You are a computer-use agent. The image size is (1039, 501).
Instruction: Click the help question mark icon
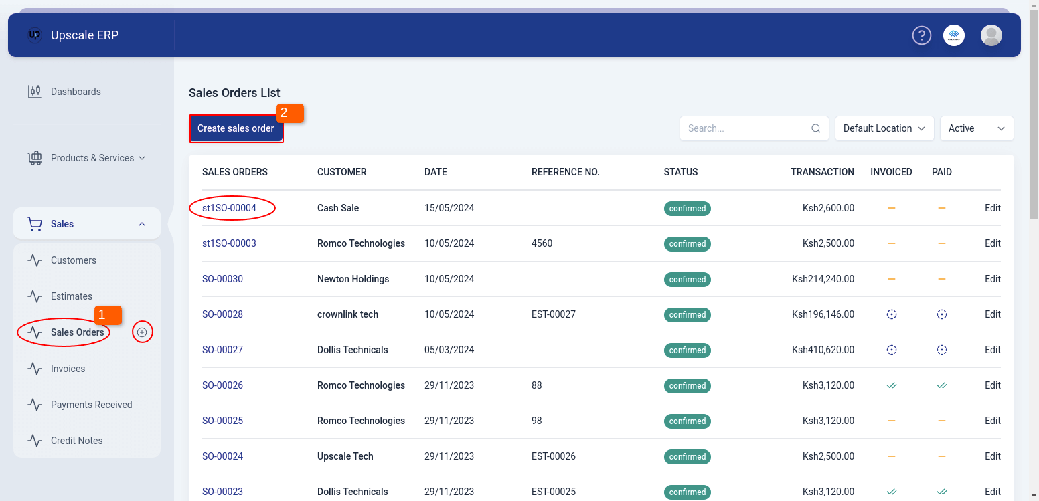pyautogui.click(x=922, y=35)
